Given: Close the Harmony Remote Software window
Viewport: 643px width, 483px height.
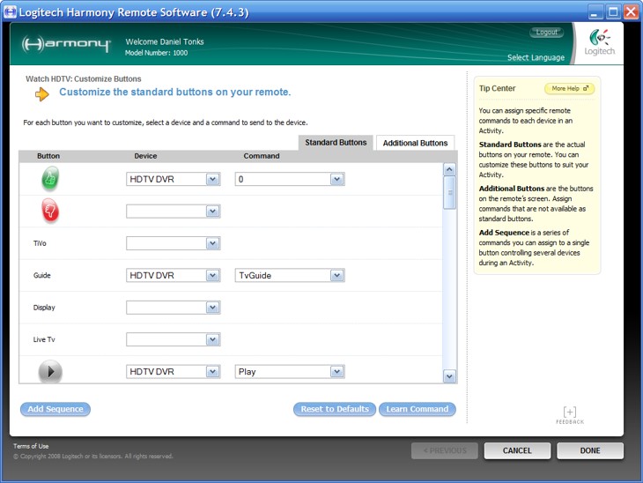Looking at the screenshot, I should pyautogui.click(x=631, y=12).
